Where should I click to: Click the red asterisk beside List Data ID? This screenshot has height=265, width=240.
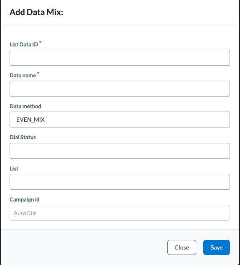(x=40, y=42)
